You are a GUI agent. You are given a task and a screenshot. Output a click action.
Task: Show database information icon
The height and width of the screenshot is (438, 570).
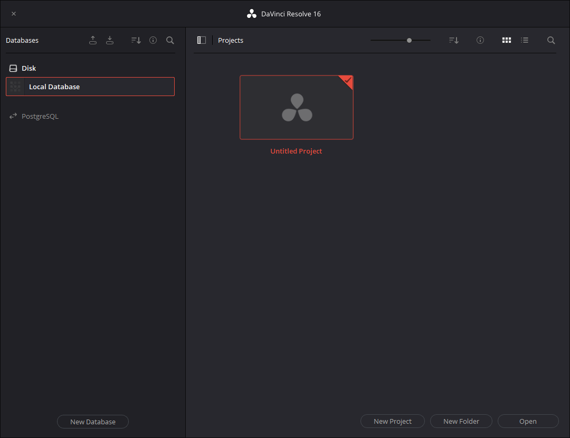[x=153, y=40]
